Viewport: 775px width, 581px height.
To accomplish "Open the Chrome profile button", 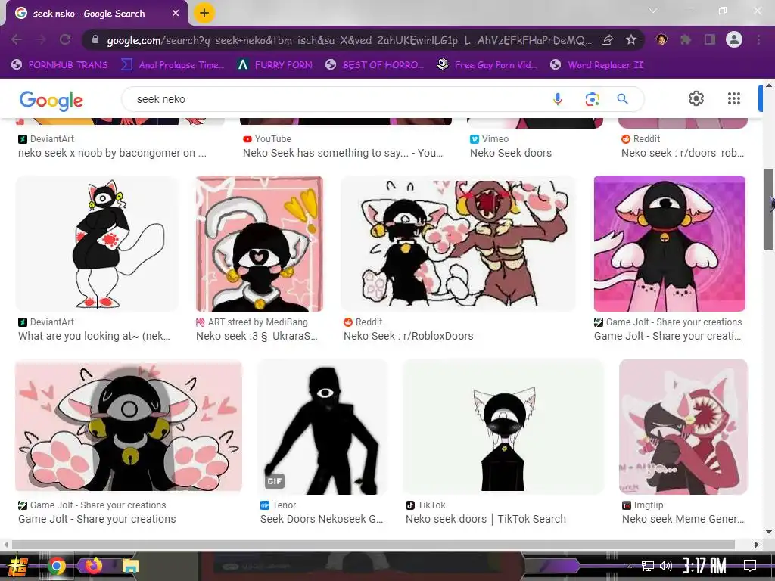I will coord(734,39).
